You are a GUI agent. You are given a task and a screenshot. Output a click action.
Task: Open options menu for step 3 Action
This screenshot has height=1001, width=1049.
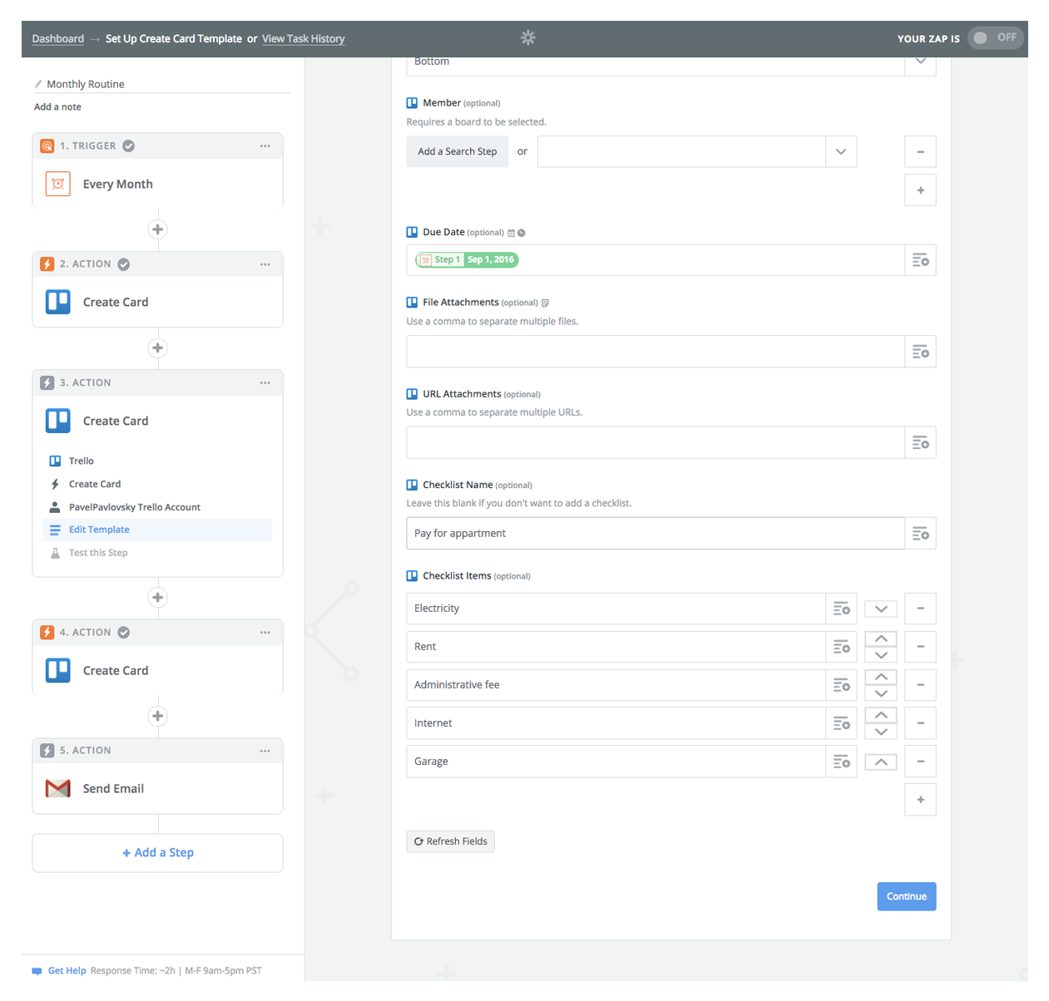[x=265, y=383]
